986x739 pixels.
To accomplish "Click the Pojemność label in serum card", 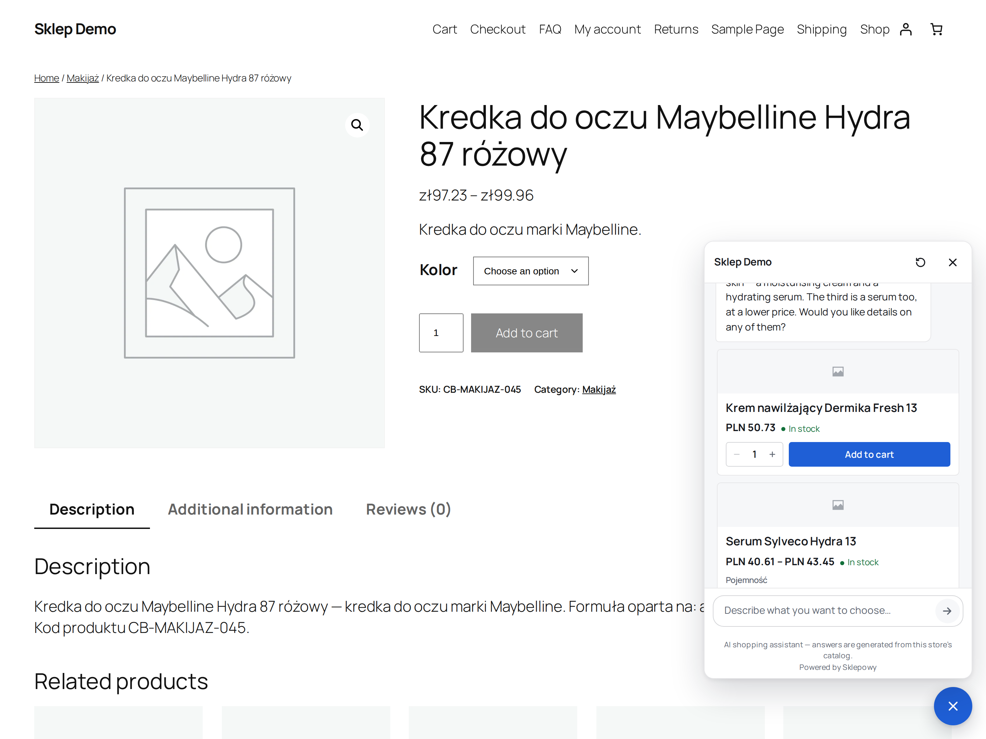I will point(747,580).
